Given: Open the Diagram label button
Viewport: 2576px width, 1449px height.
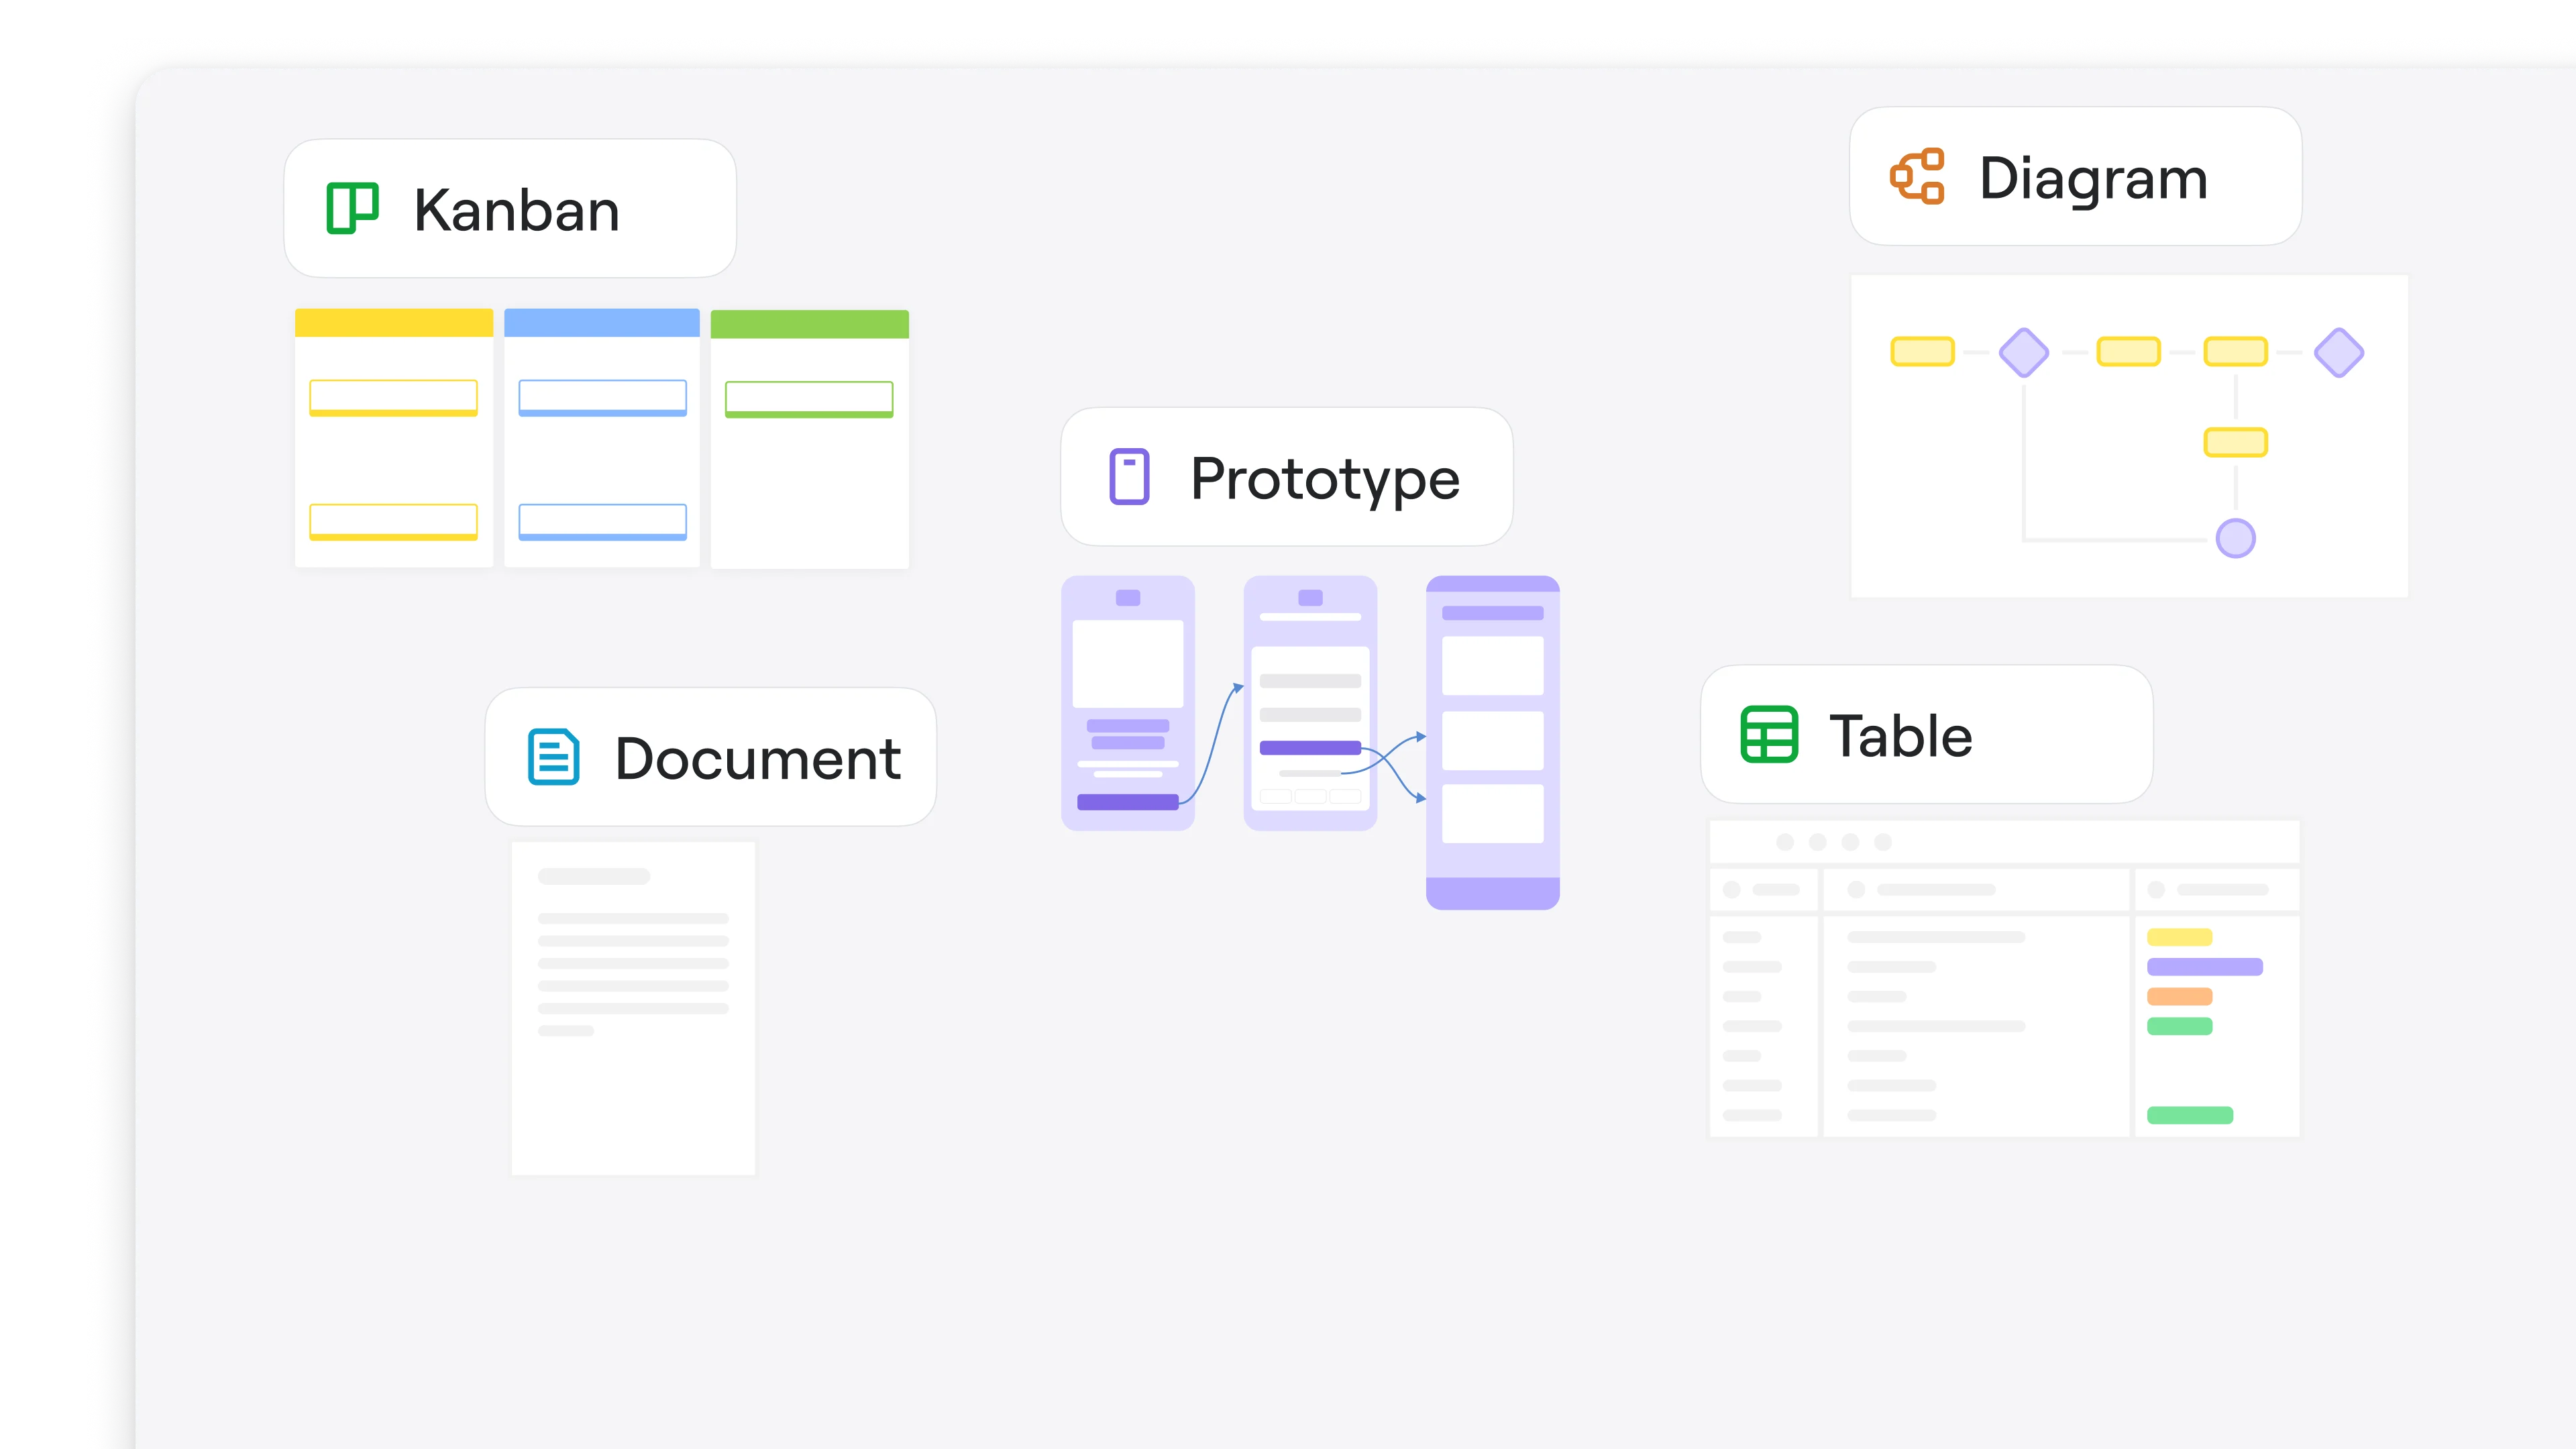Looking at the screenshot, I should tap(2075, 177).
